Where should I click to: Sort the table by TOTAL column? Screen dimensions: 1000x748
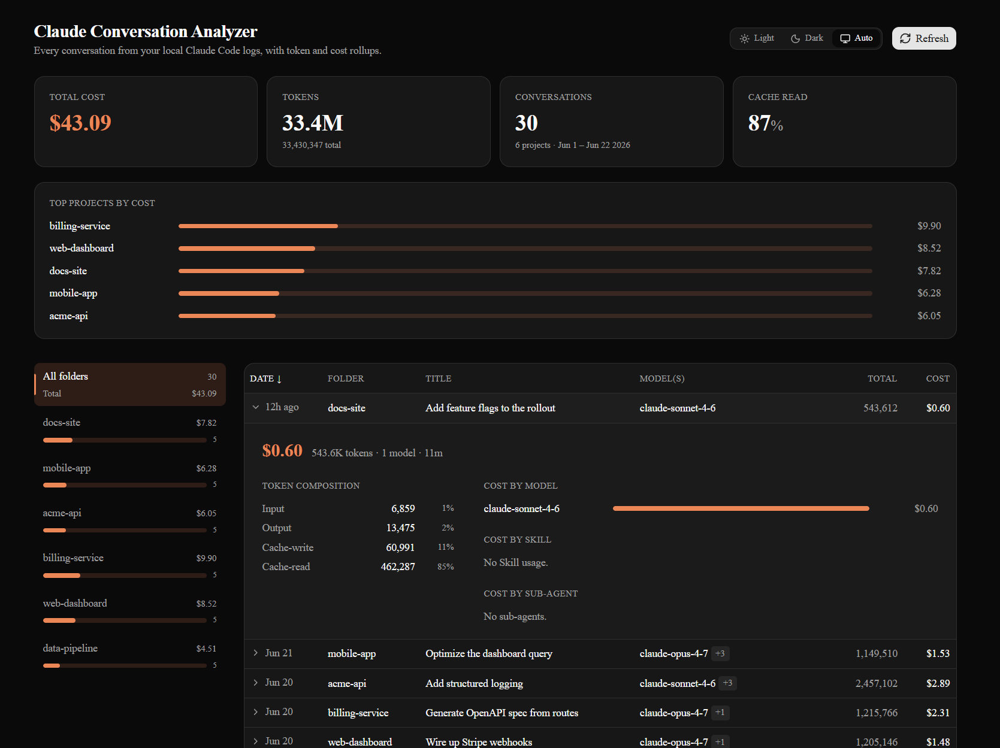tap(882, 378)
